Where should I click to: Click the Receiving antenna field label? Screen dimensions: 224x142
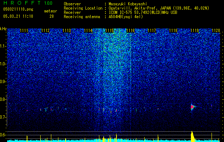coord(82,17)
